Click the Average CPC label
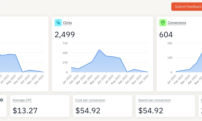Viewport: 202px width, 121px height. pos(22,100)
